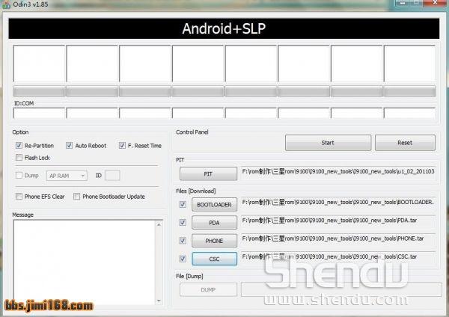Click the File [Dump] path field
Viewport: 449px width, 317px height.
point(341,289)
